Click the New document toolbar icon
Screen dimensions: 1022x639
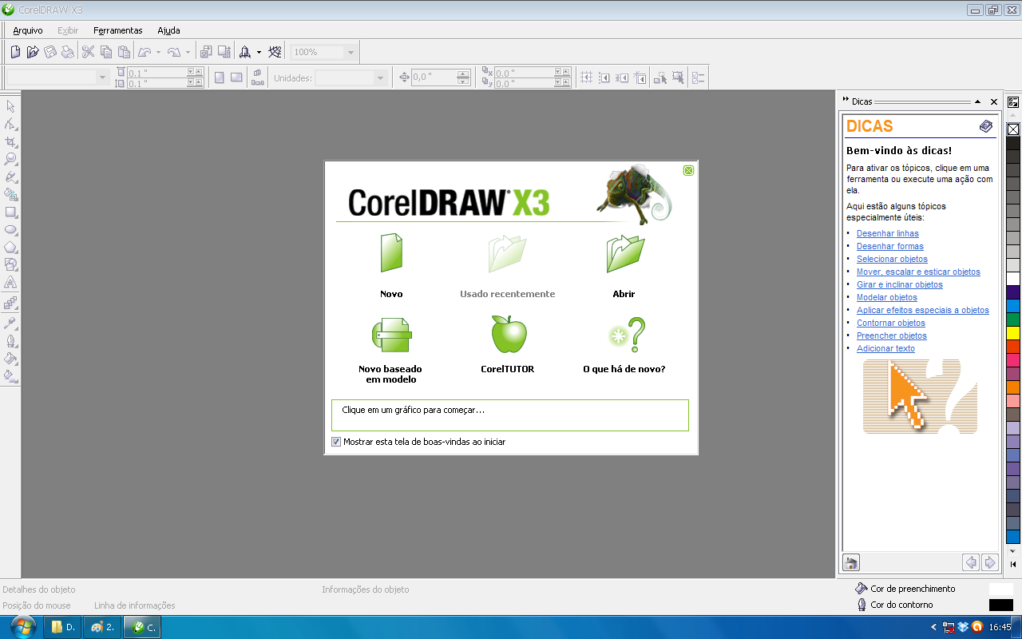(x=15, y=52)
